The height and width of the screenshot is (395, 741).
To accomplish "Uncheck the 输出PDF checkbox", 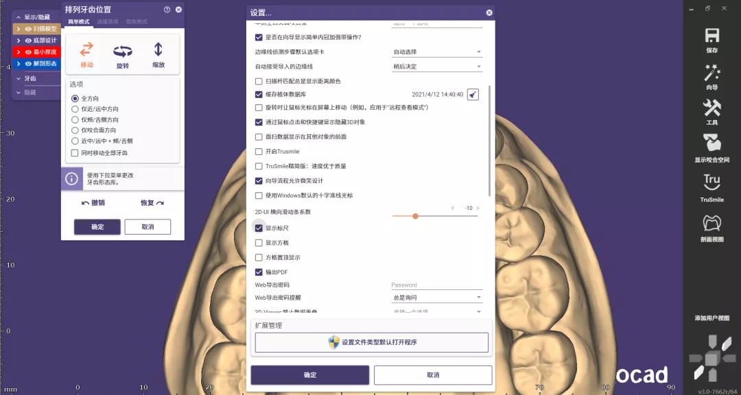I will coord(259,272).
